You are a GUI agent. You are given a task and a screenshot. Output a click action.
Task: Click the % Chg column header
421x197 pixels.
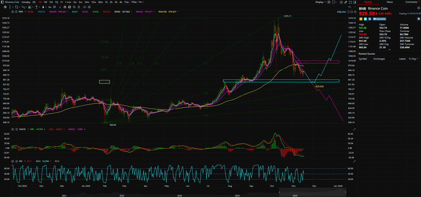413,59
